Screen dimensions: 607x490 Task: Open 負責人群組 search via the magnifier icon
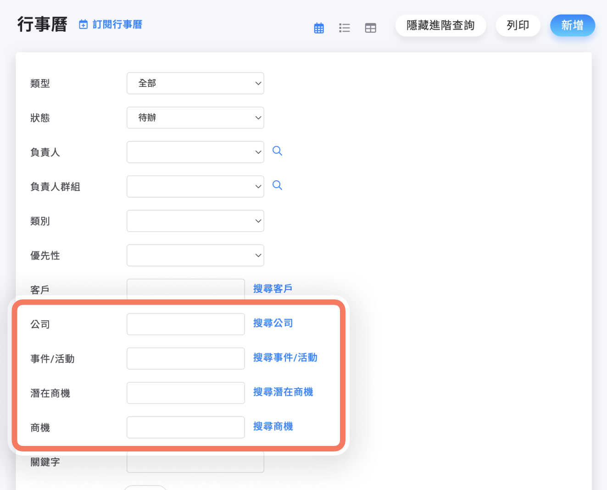(x=277, y=185)
